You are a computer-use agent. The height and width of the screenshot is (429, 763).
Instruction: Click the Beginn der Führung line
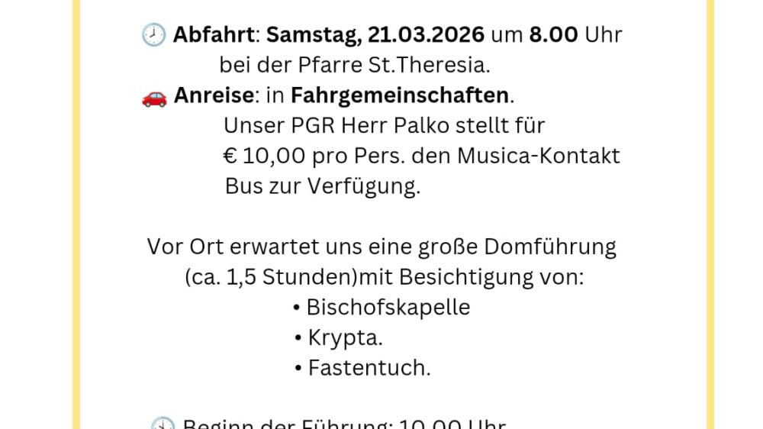(343, 424)
